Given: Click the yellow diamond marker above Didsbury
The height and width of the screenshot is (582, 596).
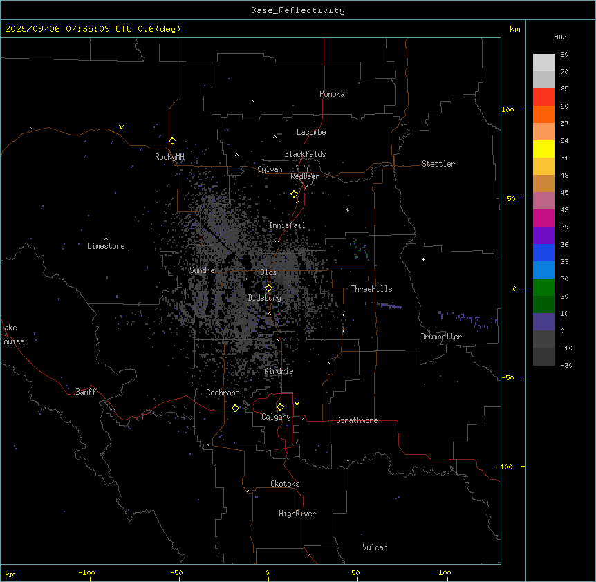Looking at the screenshot, I should (268, 288).
